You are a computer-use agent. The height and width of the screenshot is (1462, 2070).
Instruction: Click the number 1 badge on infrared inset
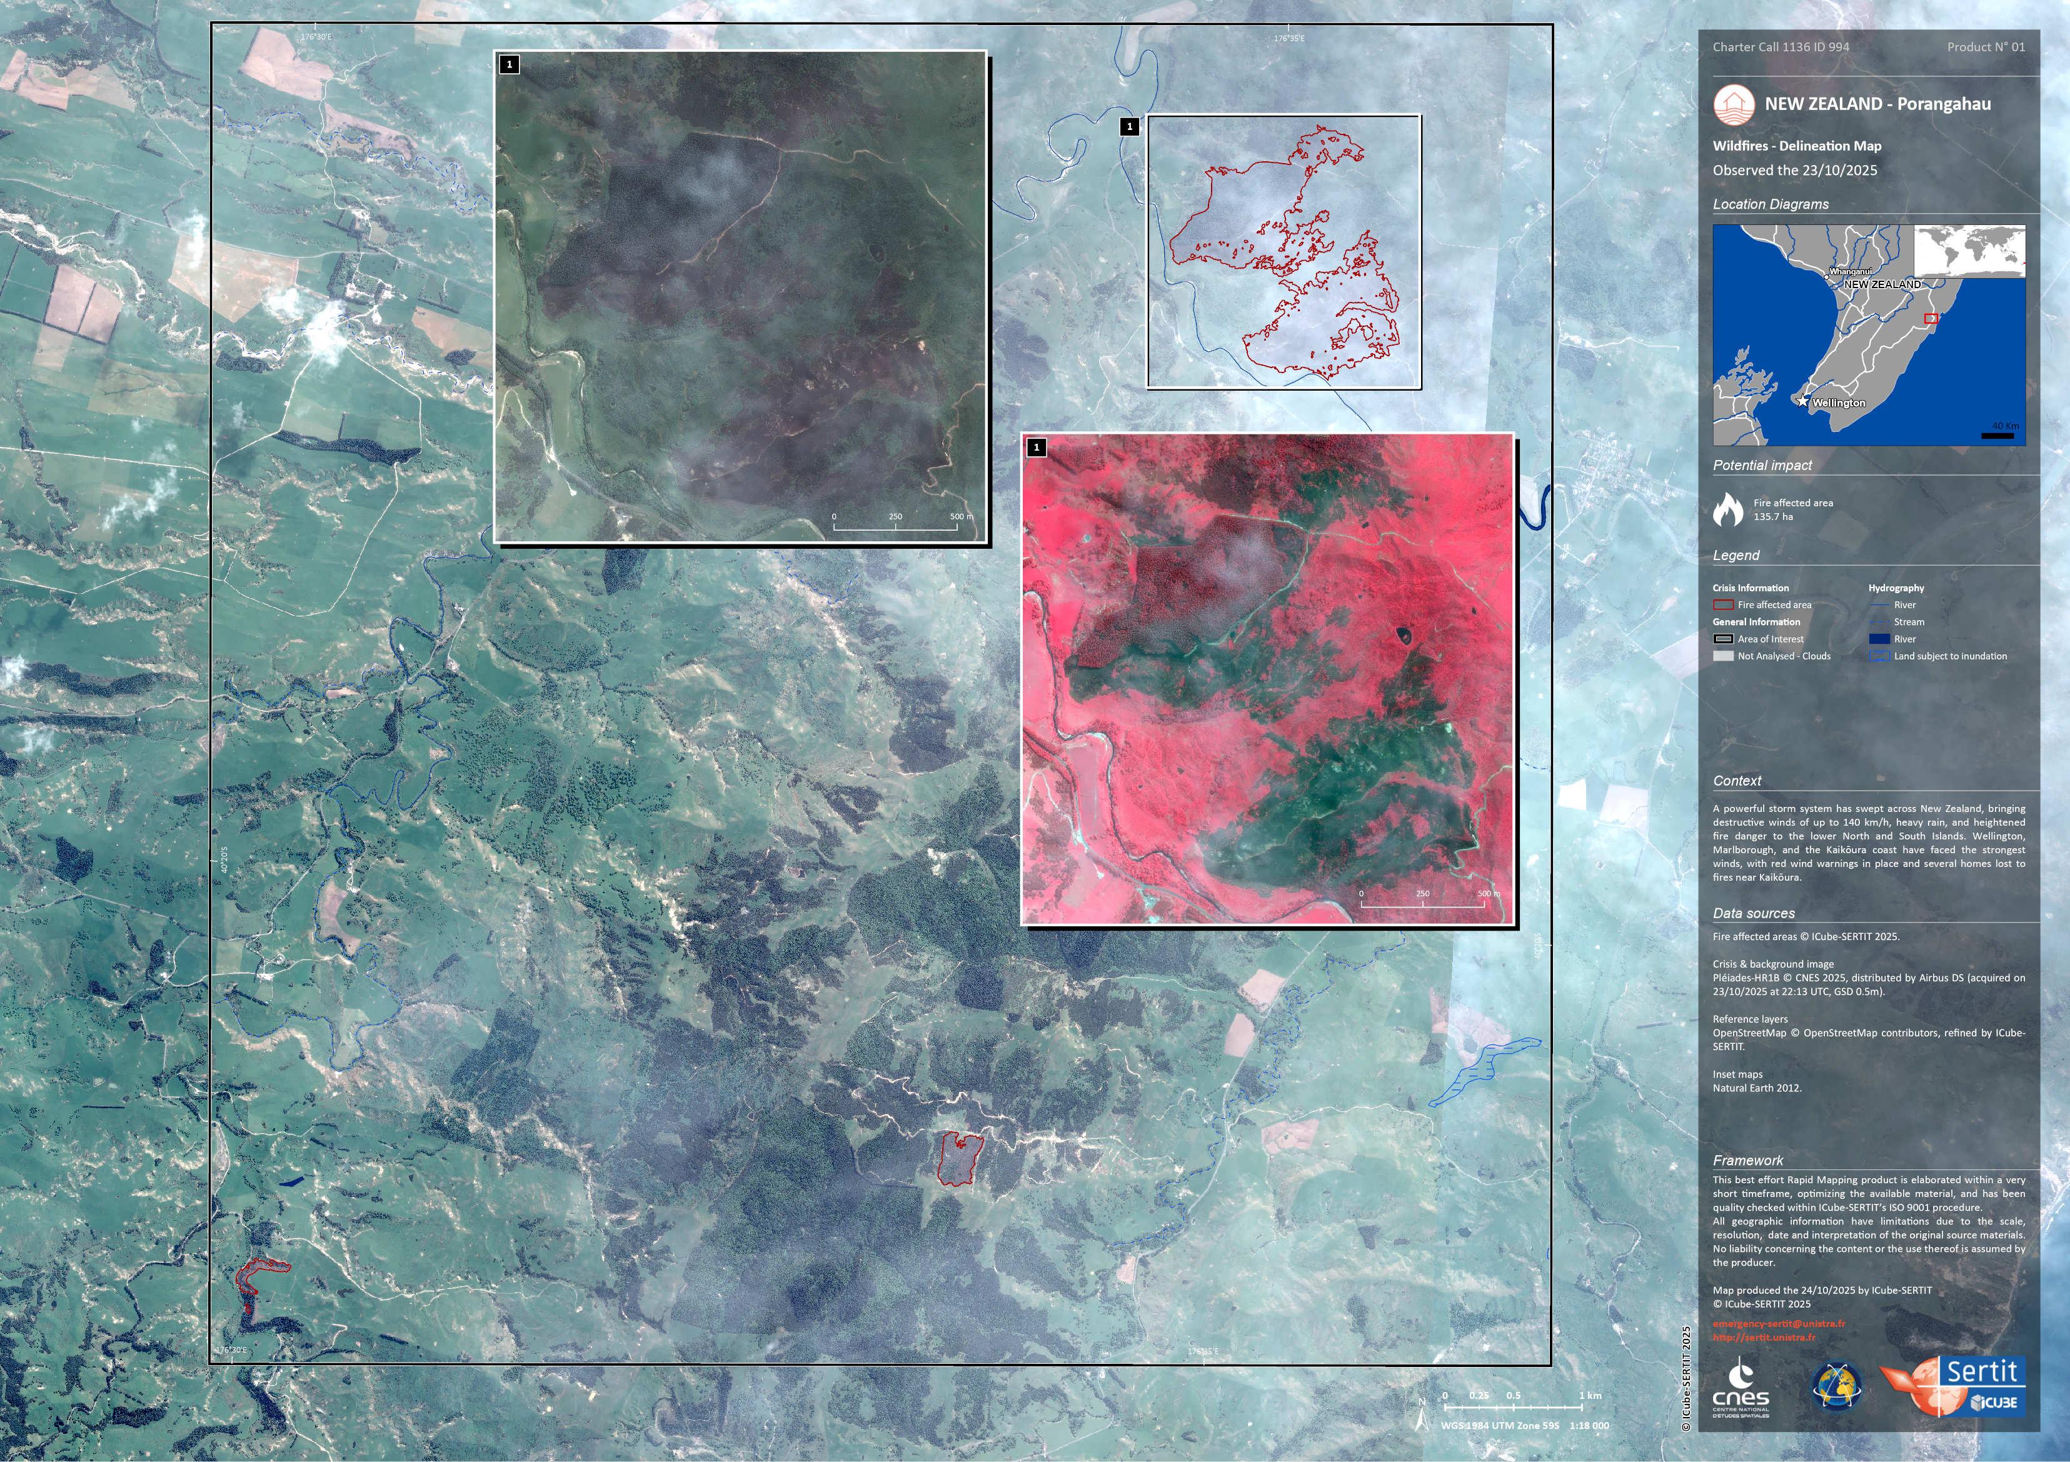pyautogui.click(x=1037, y=447)
